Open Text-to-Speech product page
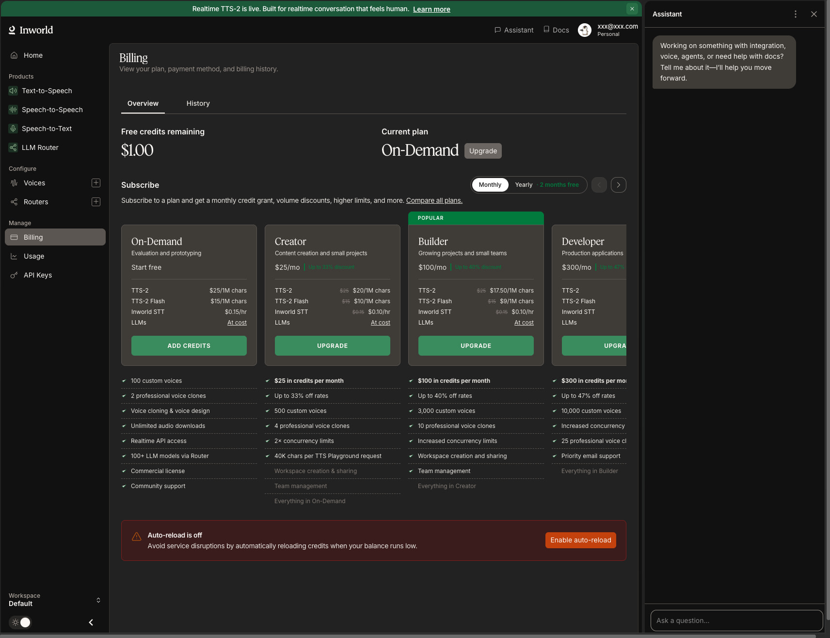Screen dimensions: 830x638 (55, 91)
